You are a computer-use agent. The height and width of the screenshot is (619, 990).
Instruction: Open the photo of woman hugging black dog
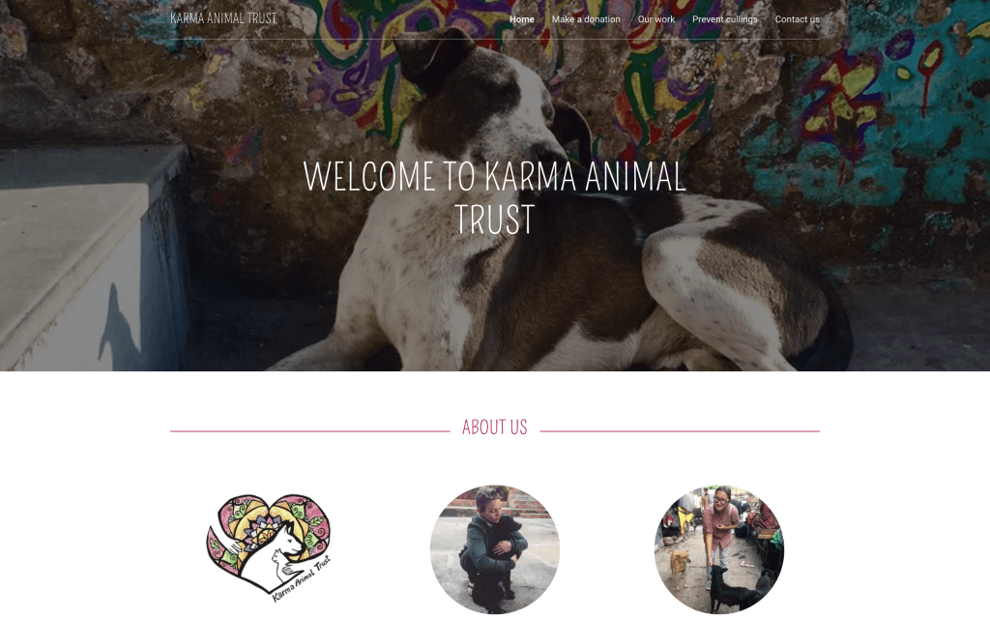[x=495, y=549]
